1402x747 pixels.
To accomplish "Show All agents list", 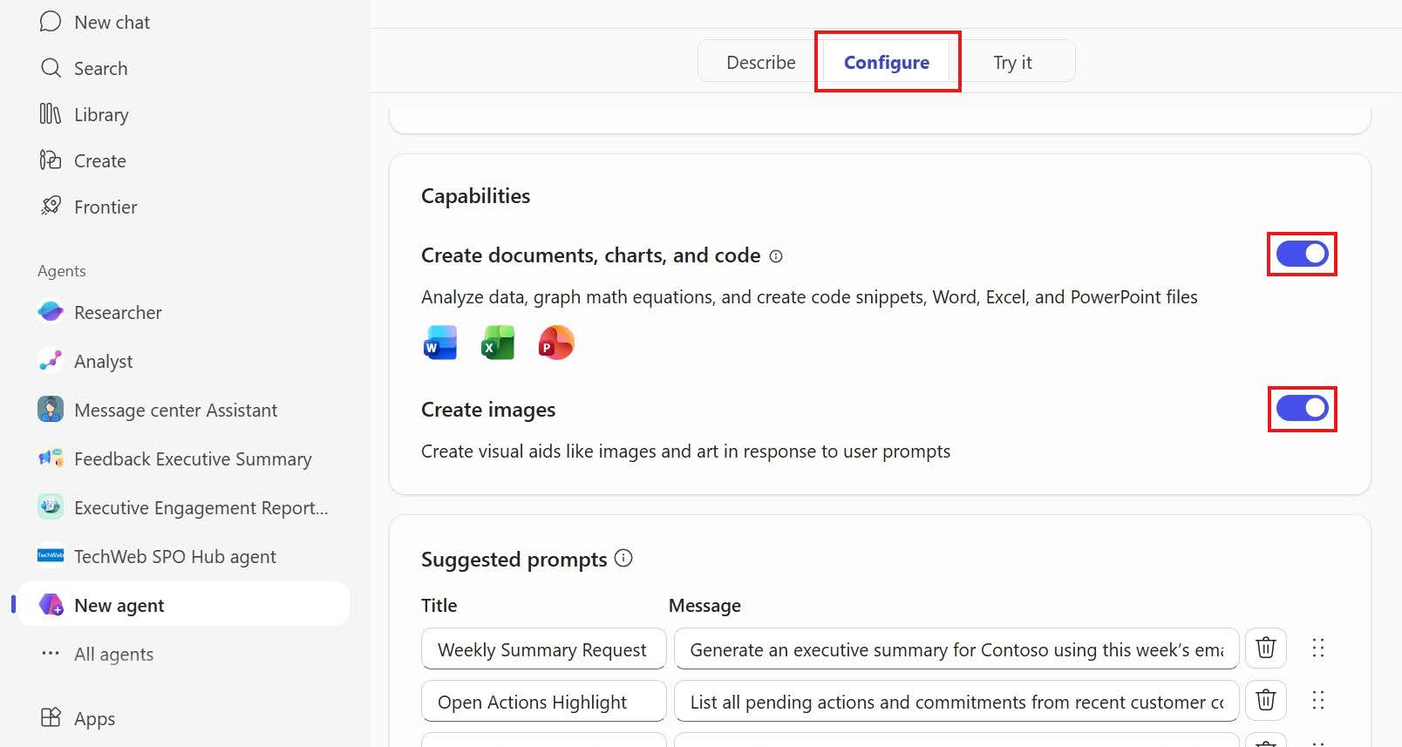I will (113, 655).
